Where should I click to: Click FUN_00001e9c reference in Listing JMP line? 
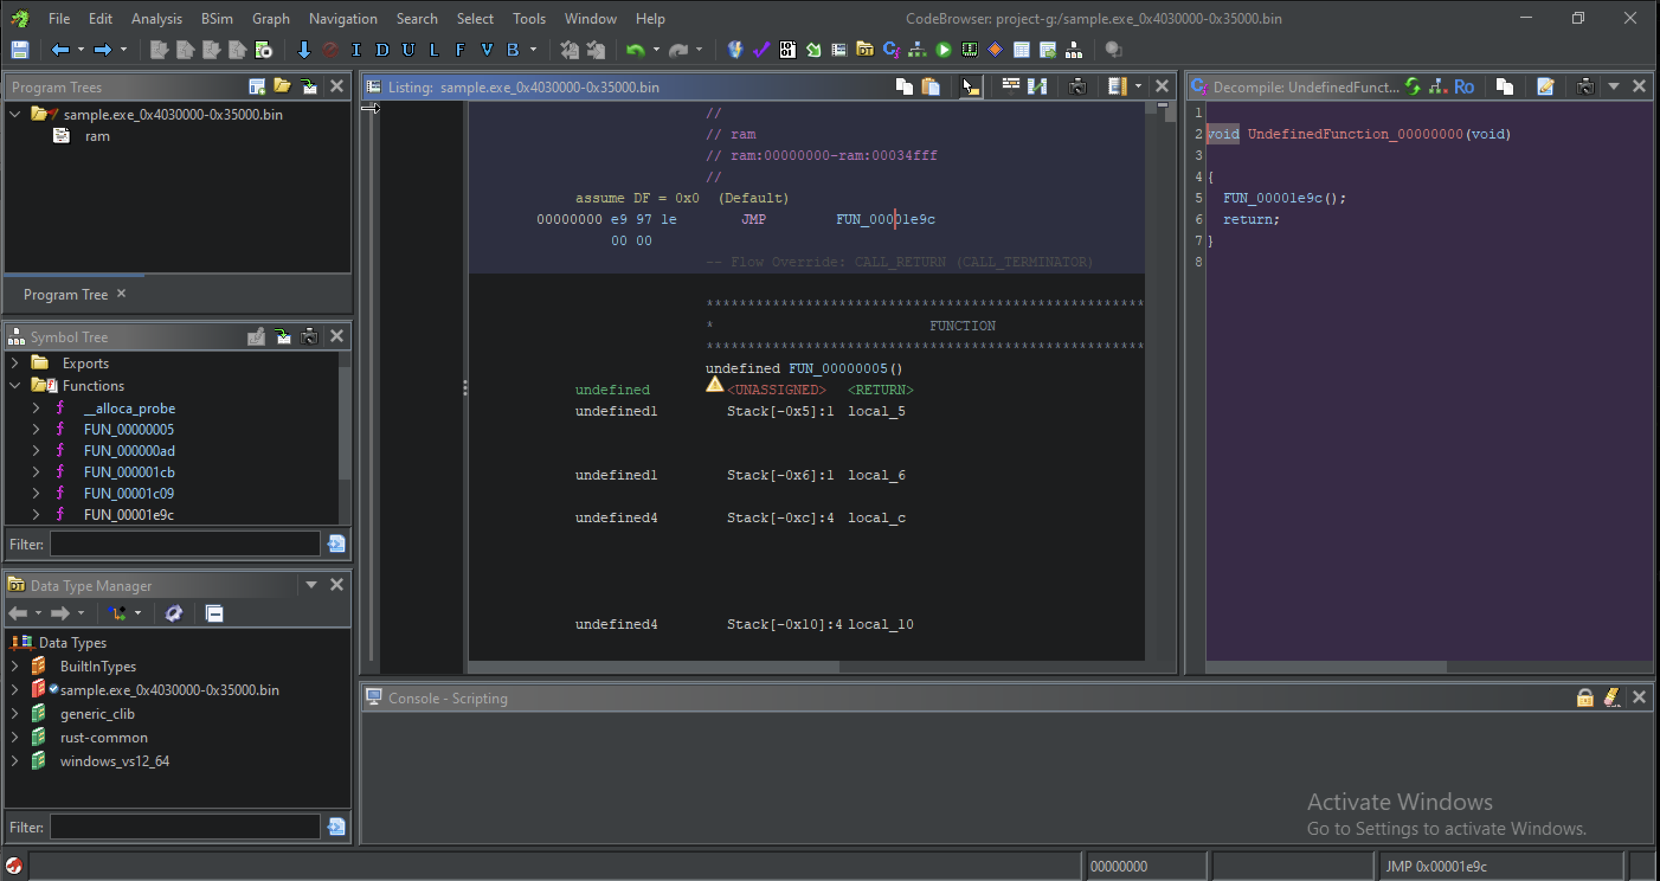click(886, 219)
